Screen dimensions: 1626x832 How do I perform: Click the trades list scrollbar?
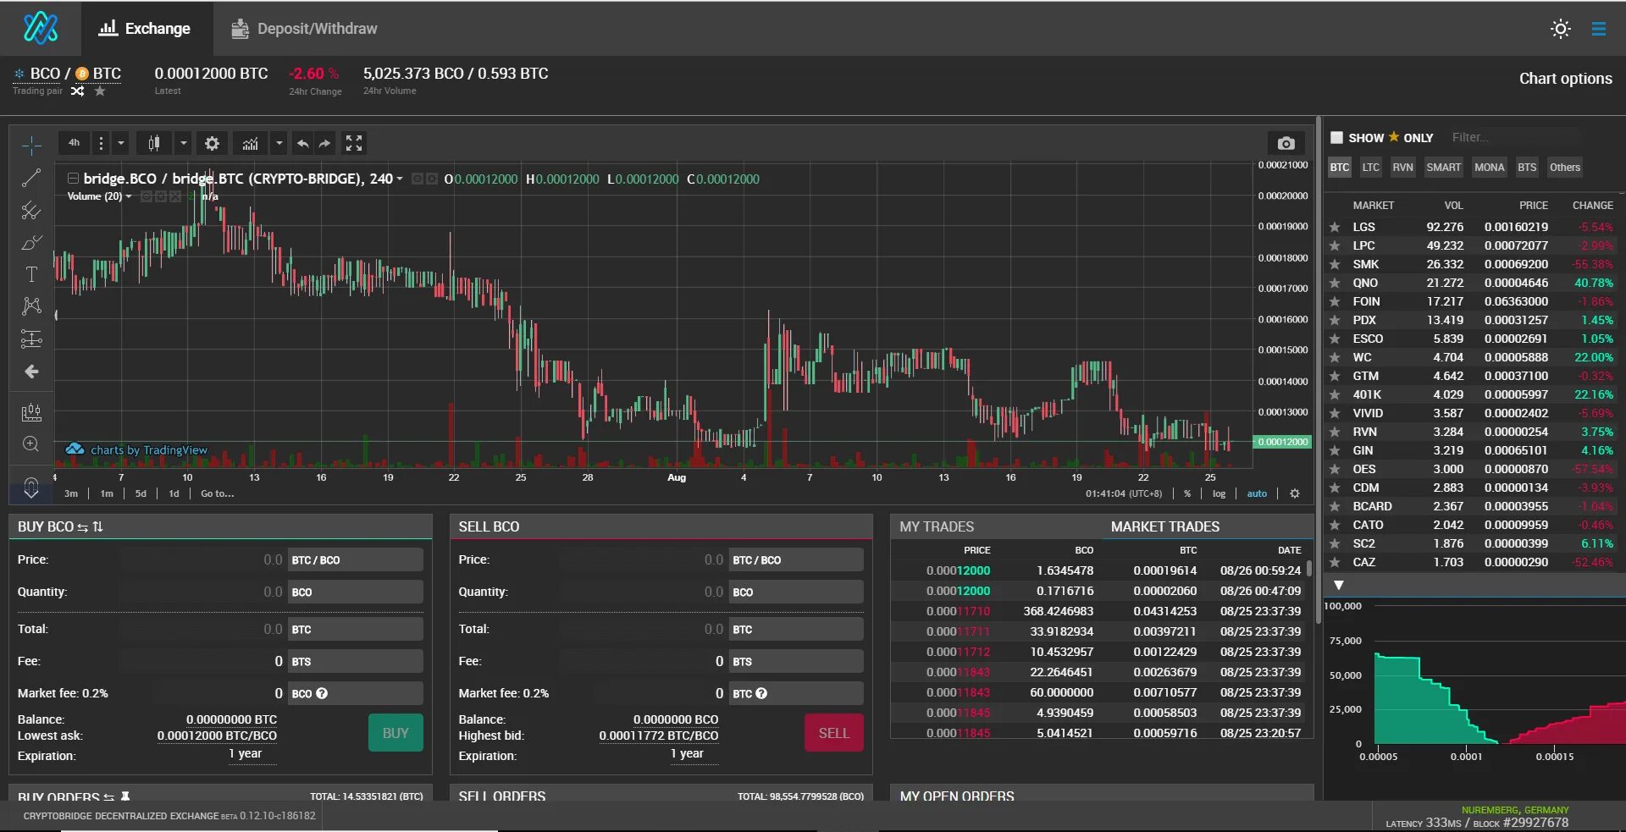[1308, 568]
